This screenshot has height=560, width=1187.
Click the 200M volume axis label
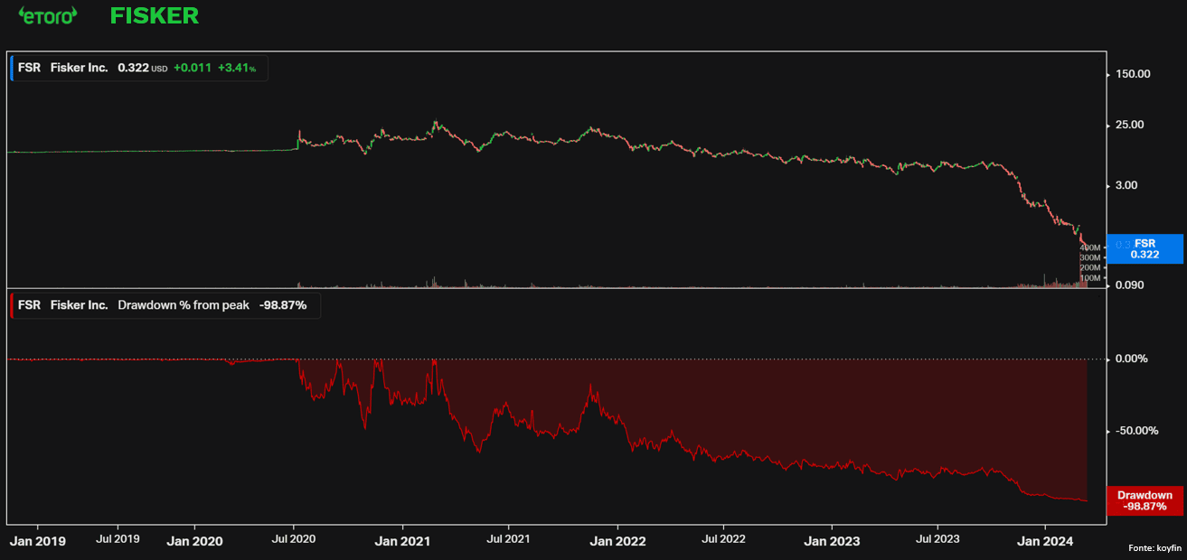tap(1090, 267)
